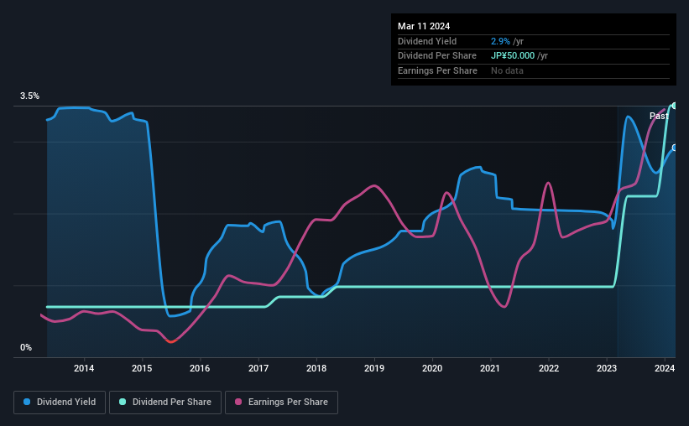Click the 3.5% y-axis label

pos(29,96)
